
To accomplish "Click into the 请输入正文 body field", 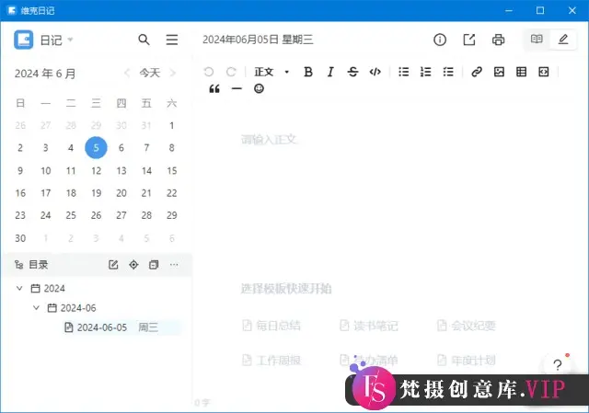I will [x=270, y=140].
